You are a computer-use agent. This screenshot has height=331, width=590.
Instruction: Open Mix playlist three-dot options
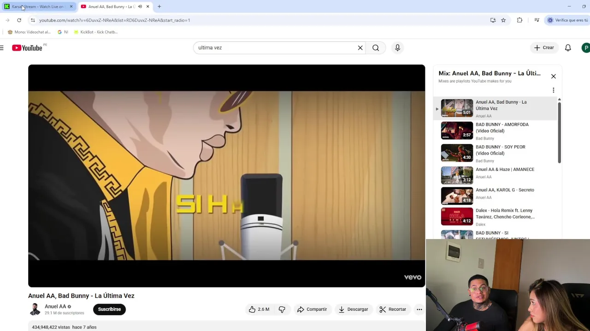coord(553,90)
